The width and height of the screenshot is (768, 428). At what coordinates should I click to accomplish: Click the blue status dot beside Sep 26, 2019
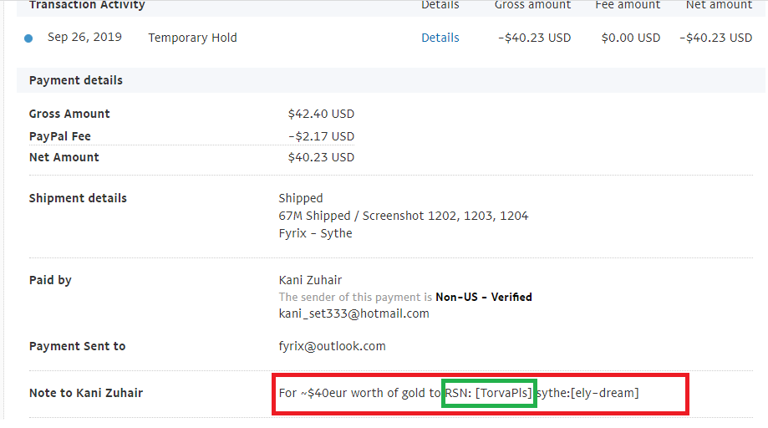pos(28,38)
